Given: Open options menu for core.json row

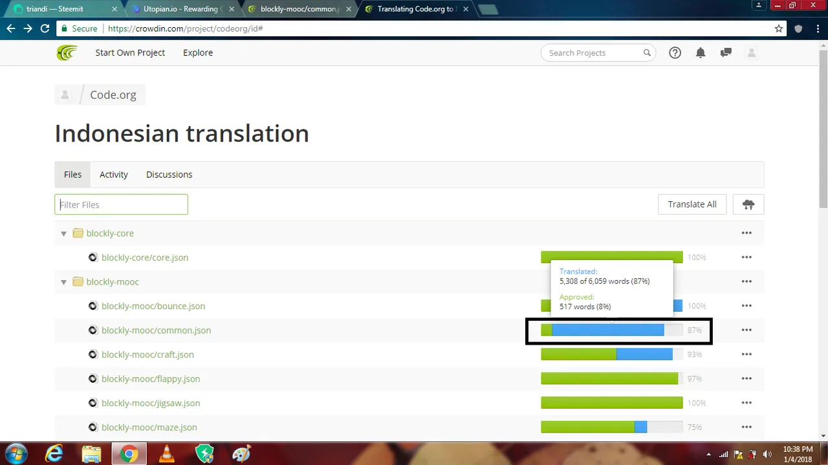Looking at the screenshot, I should [746, 257].
